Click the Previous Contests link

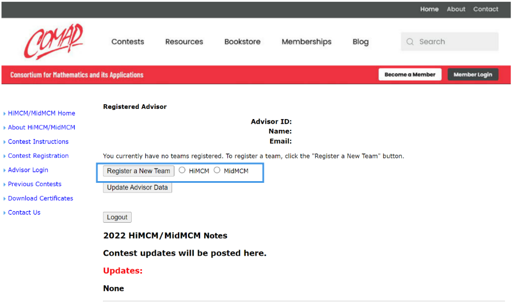click(x=35, y=184)
